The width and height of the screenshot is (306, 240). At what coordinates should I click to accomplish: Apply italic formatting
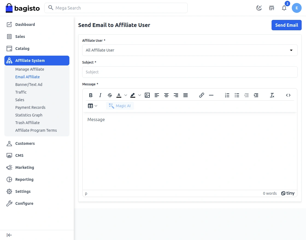pyautogui.click(x=100, y=95)
